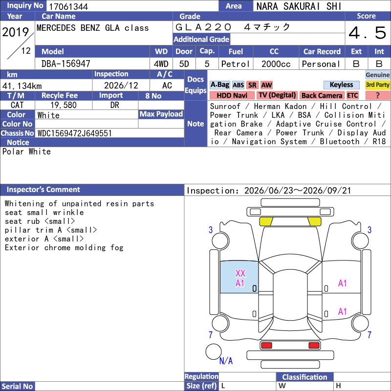
Task: Click the SR sunroof badge
Action: click(252, 85)
